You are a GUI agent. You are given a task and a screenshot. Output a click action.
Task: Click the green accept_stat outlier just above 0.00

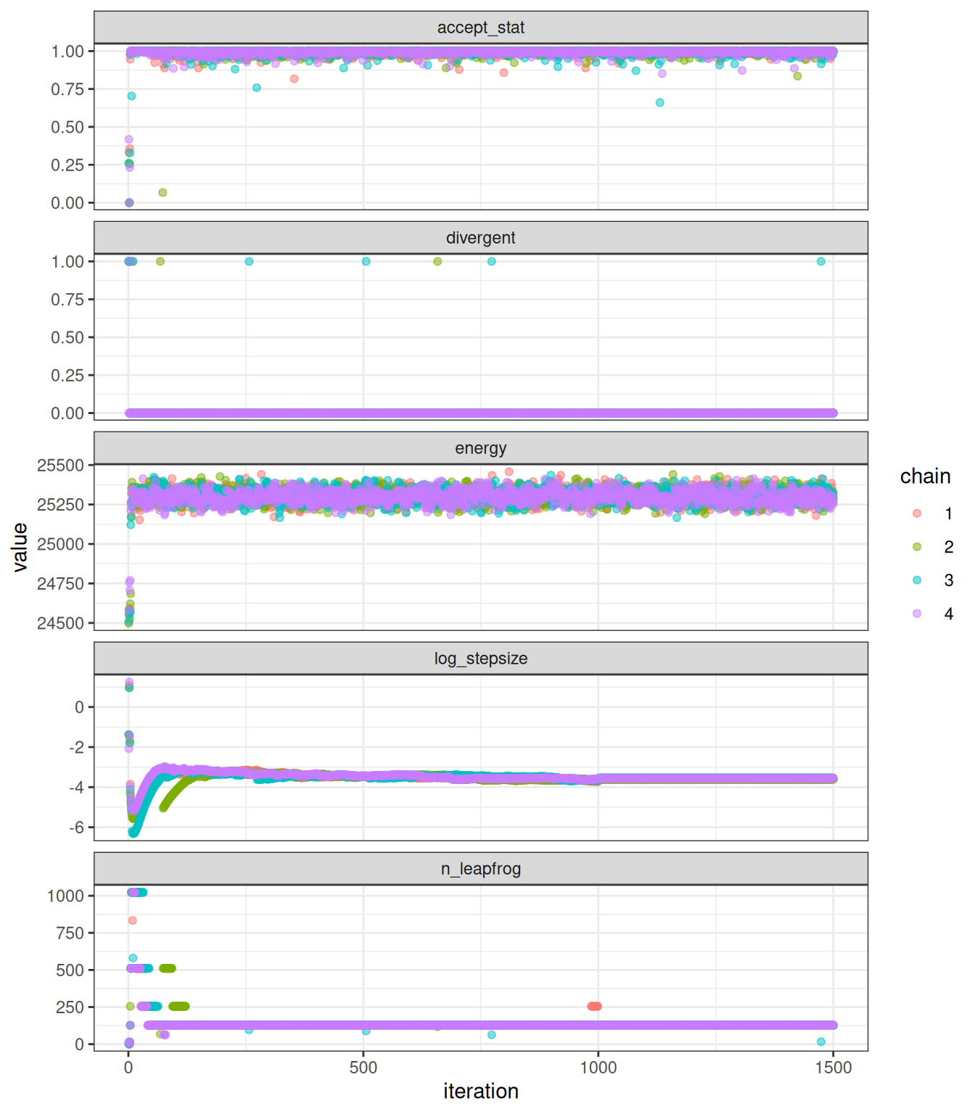click(x=162, y=192)
